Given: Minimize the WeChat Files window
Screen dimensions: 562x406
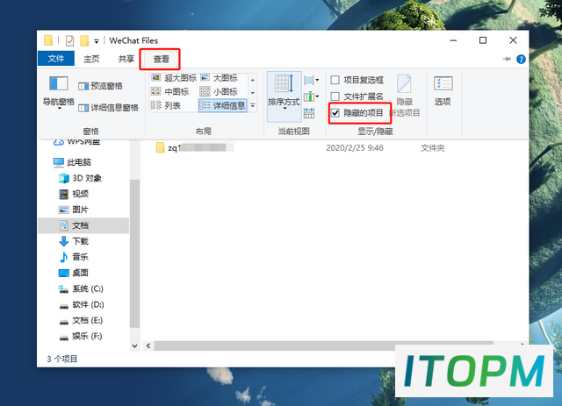Looking at the screenshot, I should tap(453, 40).
